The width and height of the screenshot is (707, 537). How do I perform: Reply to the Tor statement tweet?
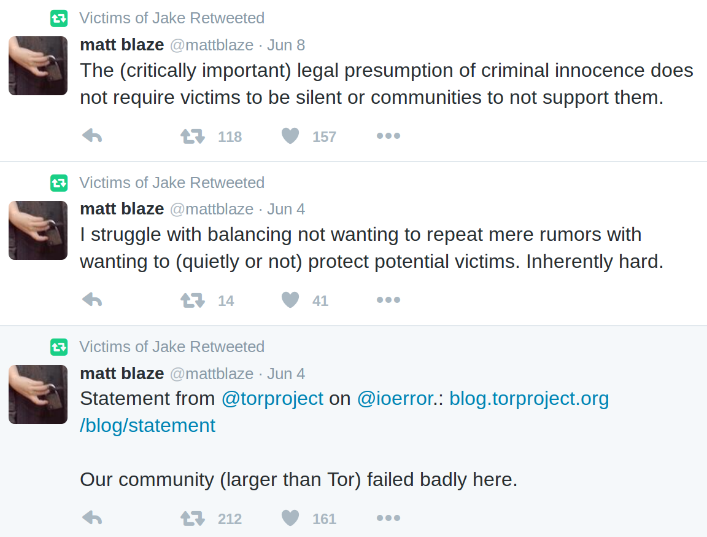click(93, 518)
